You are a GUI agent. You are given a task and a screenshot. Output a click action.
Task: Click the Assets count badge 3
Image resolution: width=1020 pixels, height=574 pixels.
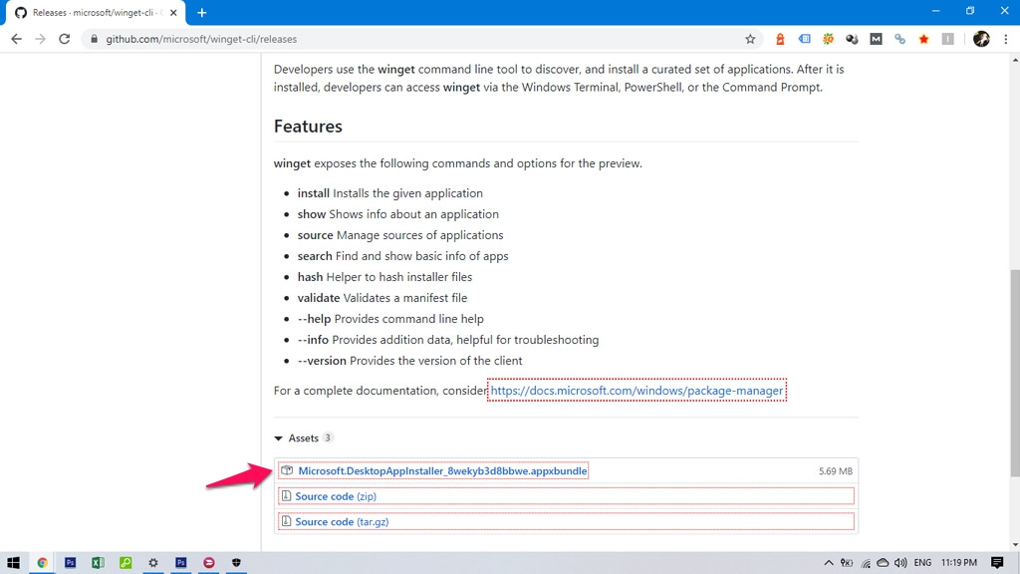[x=327, y=437]
